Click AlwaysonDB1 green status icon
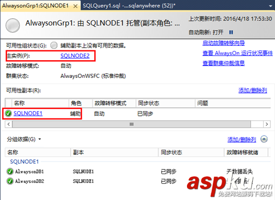This screenshot has height=200, width=275. pos(10,171)
